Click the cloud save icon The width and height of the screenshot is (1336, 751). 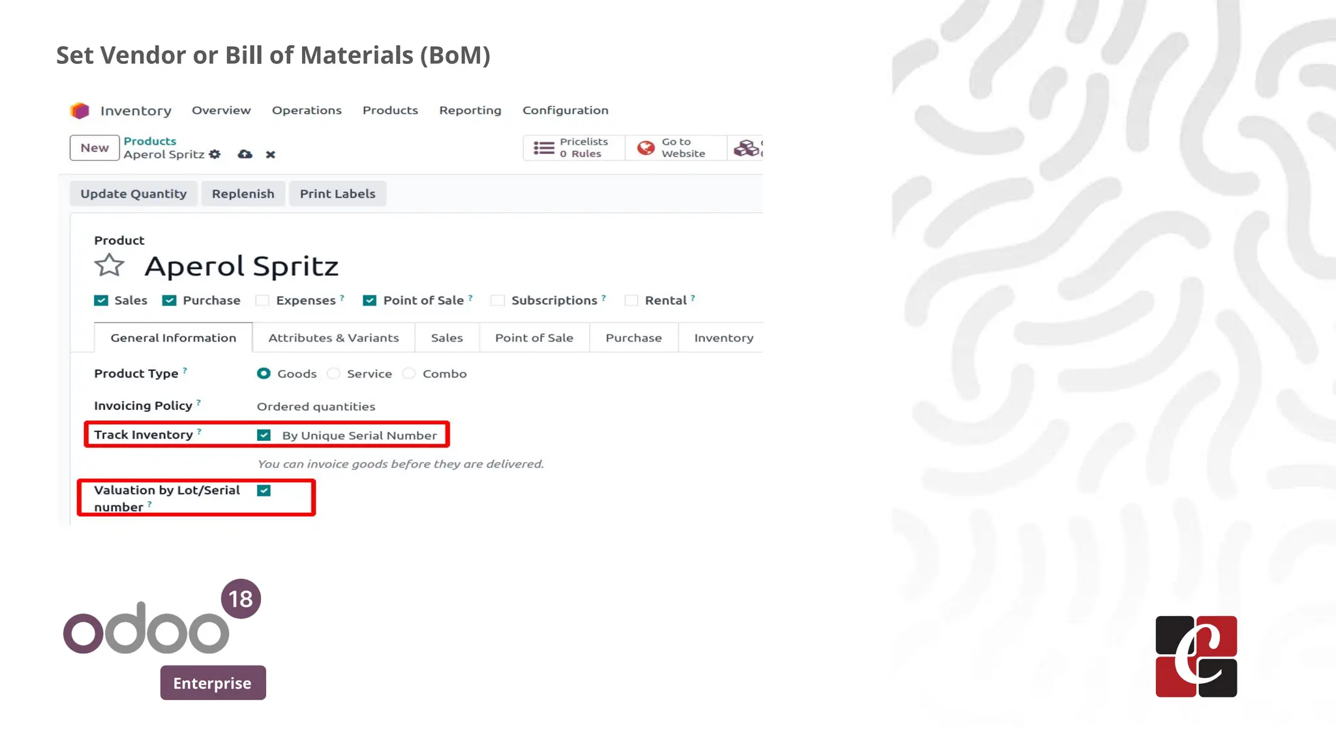(x=245, y=155)
